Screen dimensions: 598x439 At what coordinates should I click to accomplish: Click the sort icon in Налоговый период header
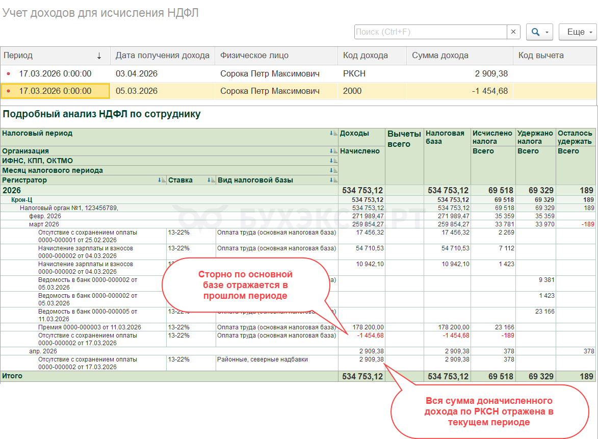[334, 134]
